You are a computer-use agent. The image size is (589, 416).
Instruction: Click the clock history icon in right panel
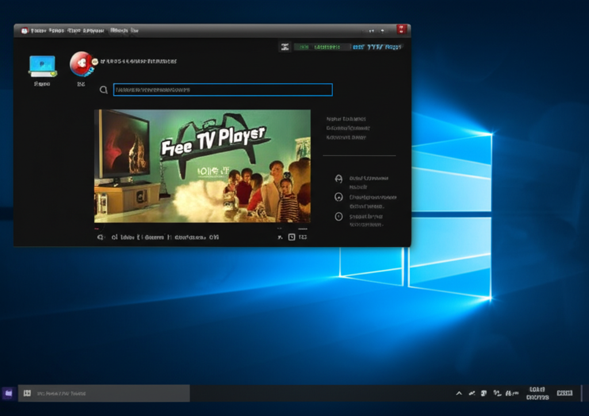(339, 216)
